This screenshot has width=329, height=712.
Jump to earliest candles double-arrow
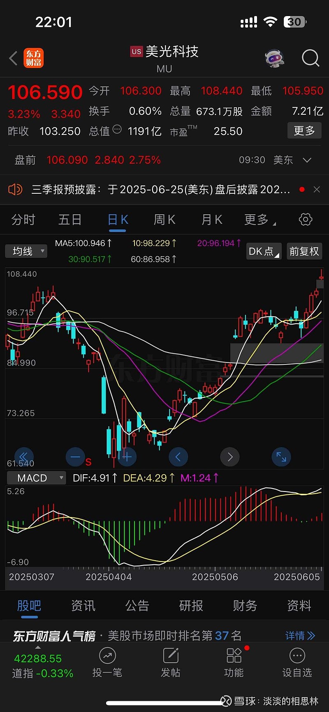pyautogui.click(x=24, y=457)
